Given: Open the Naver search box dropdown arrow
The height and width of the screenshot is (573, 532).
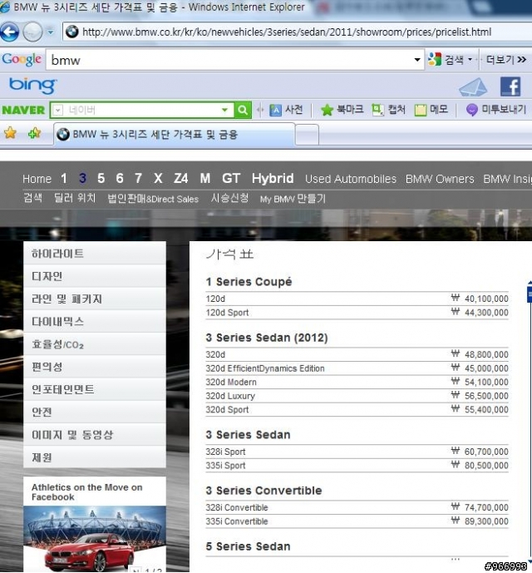Looking at the screenshot, I should (224, 110).
